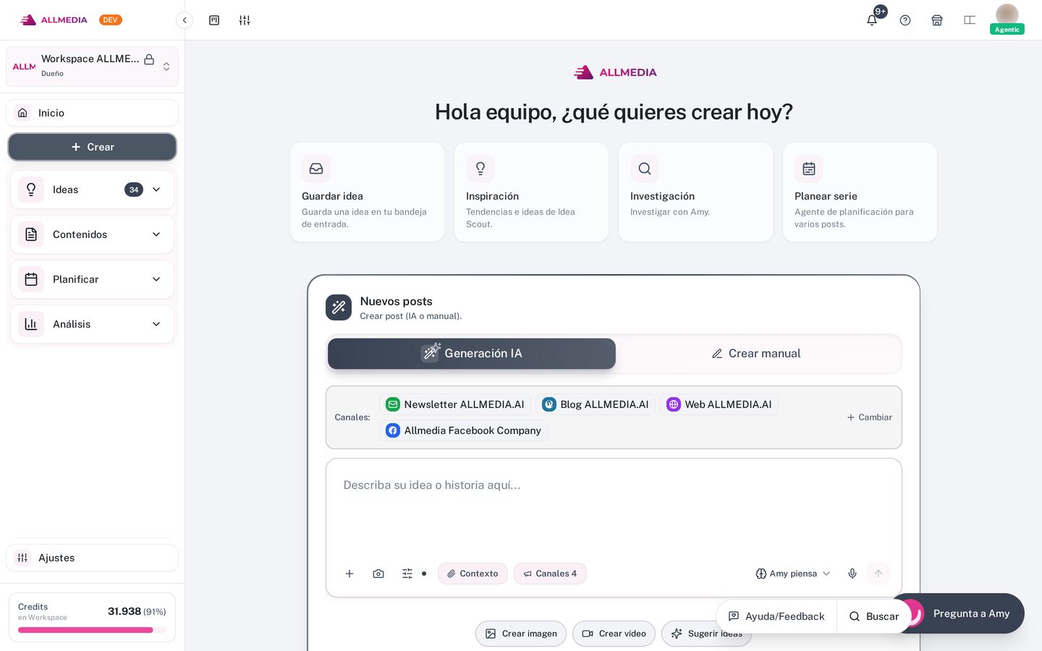Click the workspace lock icon
The width and height of the screenshot is (1042, 651).
pyautogui.click(x=149, y=59)
